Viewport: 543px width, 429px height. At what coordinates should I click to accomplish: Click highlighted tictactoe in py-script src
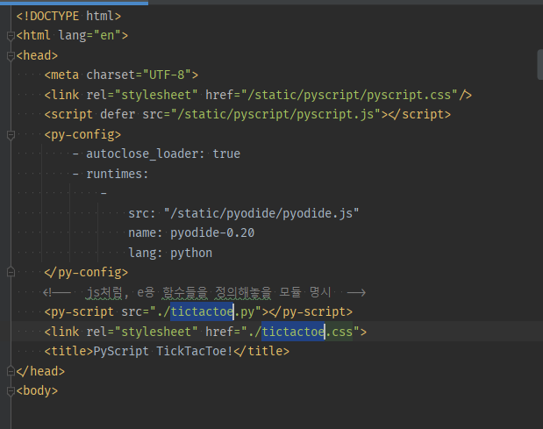[x=202, y=311]
